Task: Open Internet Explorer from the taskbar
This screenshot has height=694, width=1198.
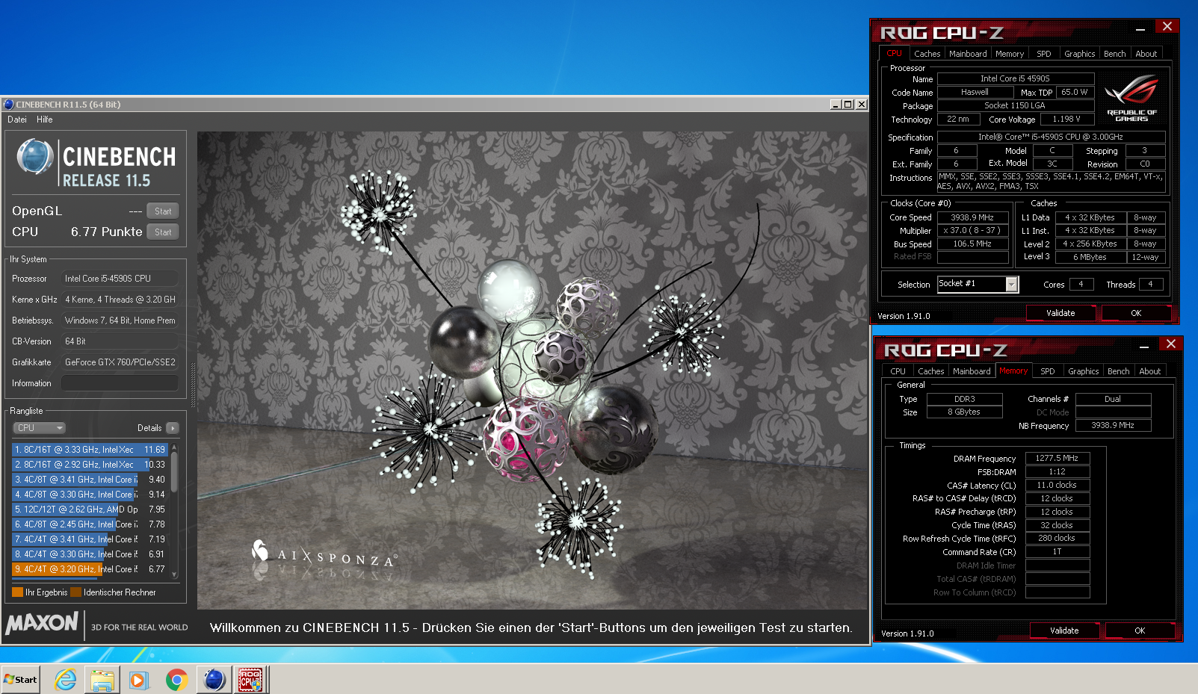Action: pyautogui.click(x=66, y=680)
